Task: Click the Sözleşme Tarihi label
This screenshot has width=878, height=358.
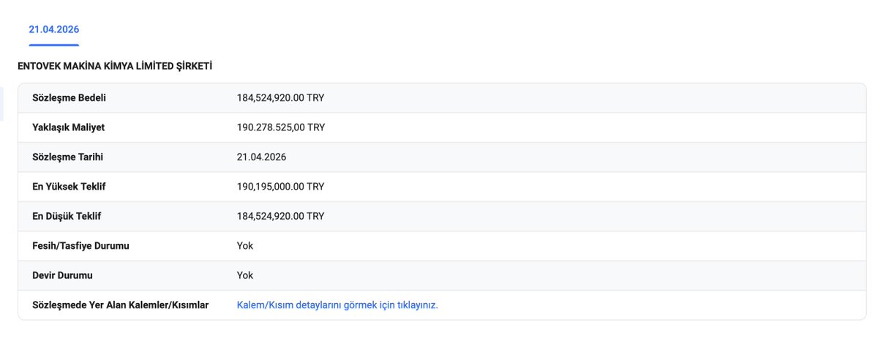Action: pos(68,157)
